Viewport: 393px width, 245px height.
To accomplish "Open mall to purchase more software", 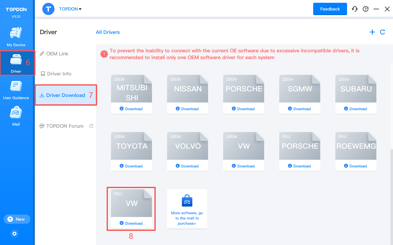I will tap(187, 209).
